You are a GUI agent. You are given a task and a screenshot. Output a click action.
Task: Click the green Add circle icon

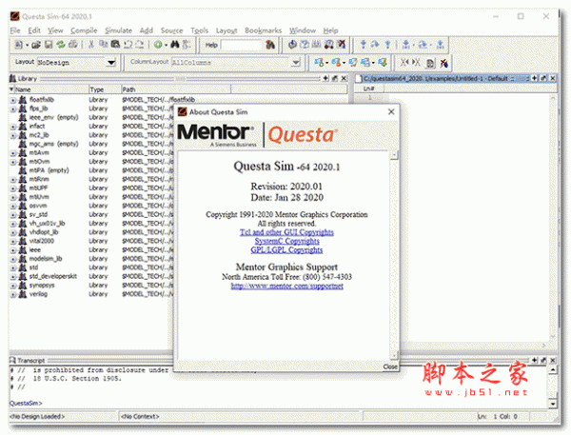click(158, 45)
